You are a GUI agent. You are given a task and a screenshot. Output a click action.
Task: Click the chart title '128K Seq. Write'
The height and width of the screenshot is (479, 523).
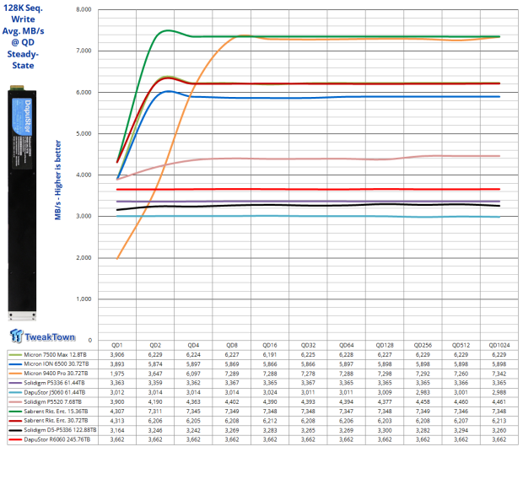click(23, 13)
